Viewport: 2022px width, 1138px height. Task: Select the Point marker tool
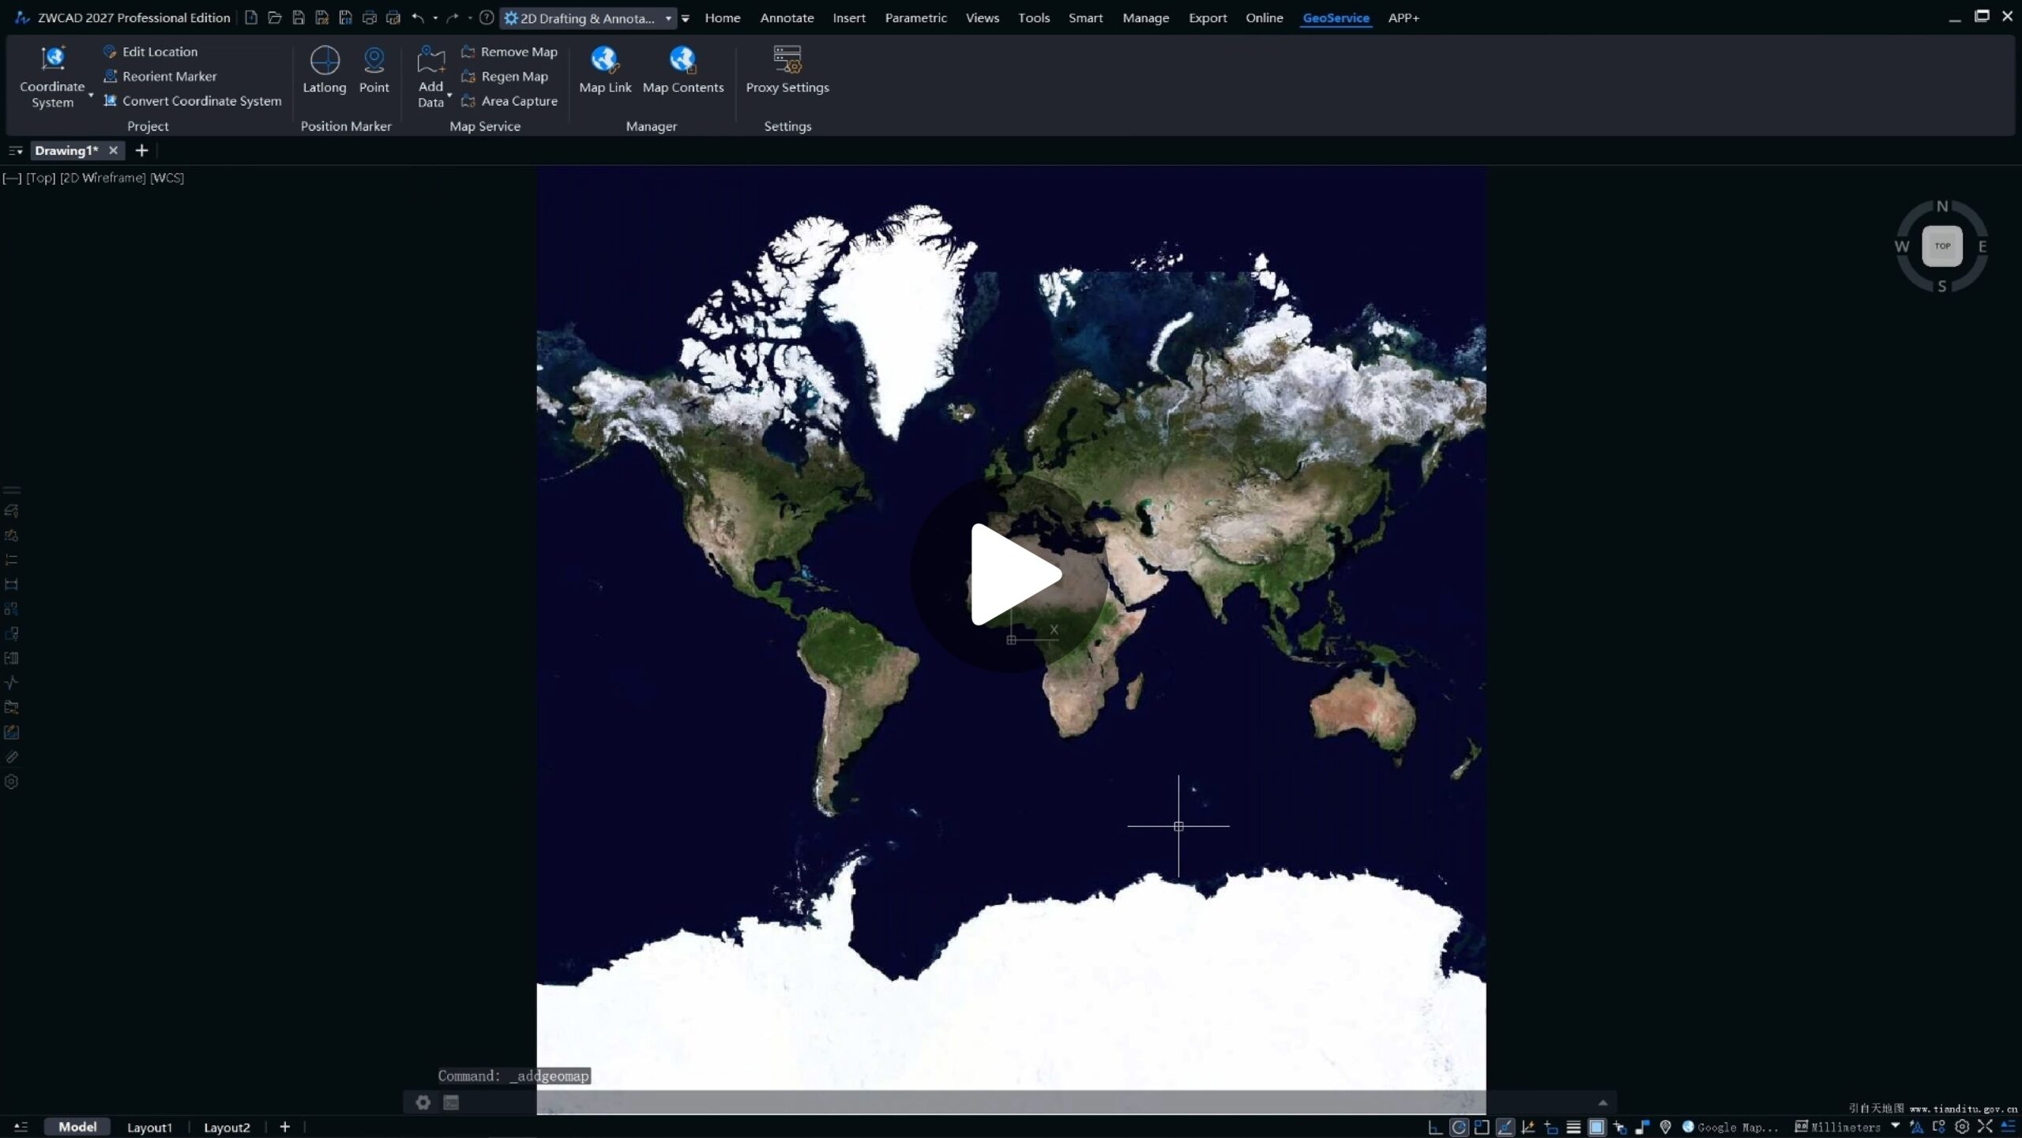click(374, 69)
